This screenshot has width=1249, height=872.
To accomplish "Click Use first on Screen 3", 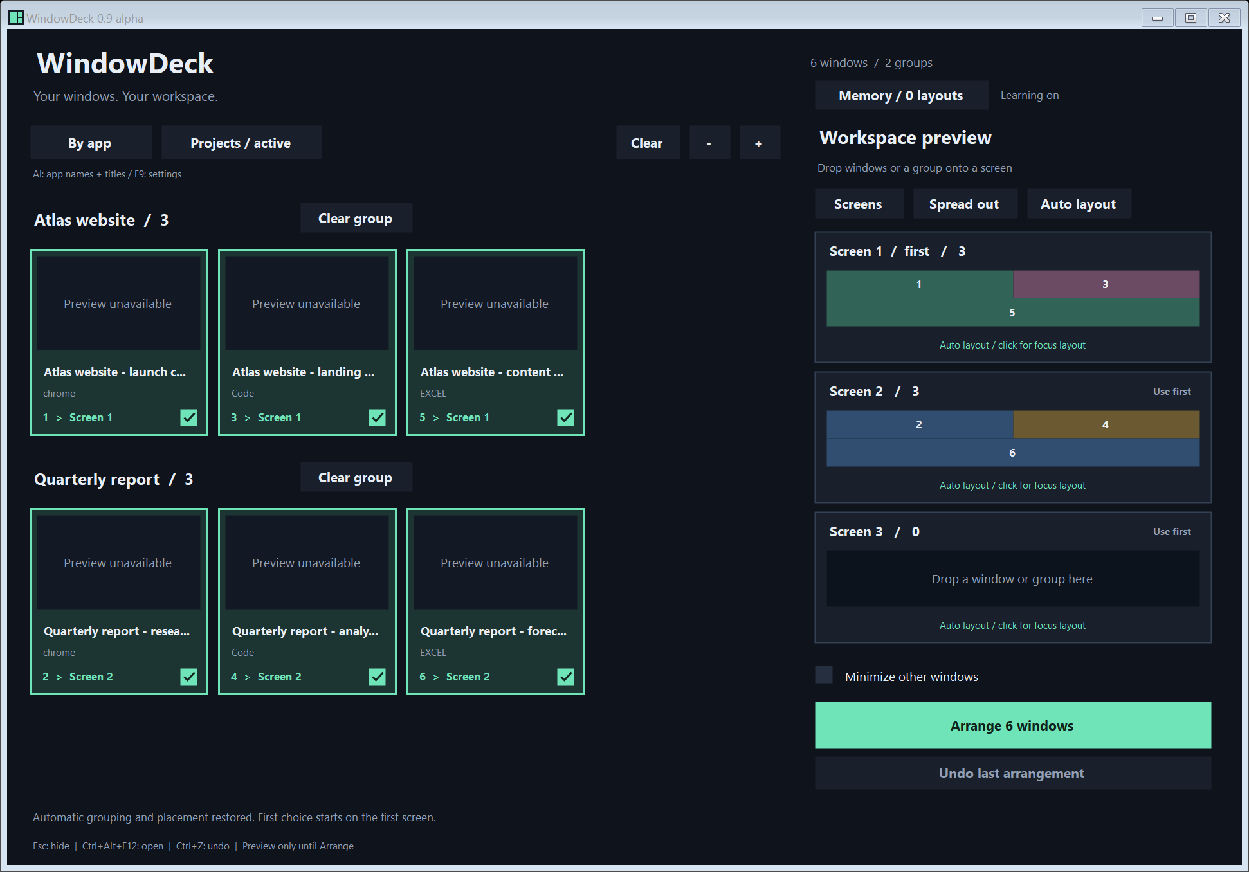I will click(x=1172, y=531).
